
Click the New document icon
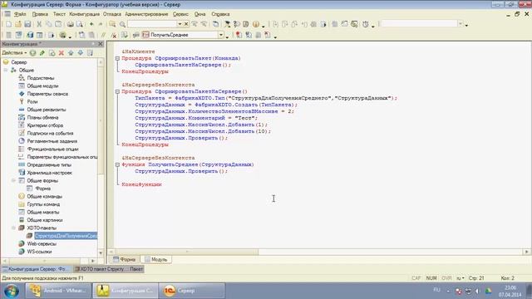8,24
